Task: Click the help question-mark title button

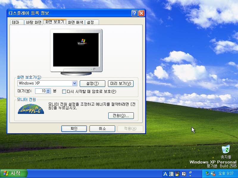Action: [134, 13]
